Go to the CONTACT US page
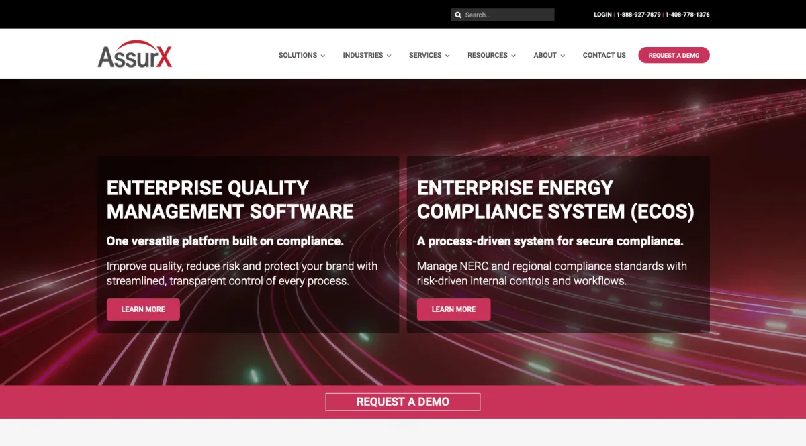Image resolution: width=806 pixels, height=446 pixels. [x=604, y=56]
